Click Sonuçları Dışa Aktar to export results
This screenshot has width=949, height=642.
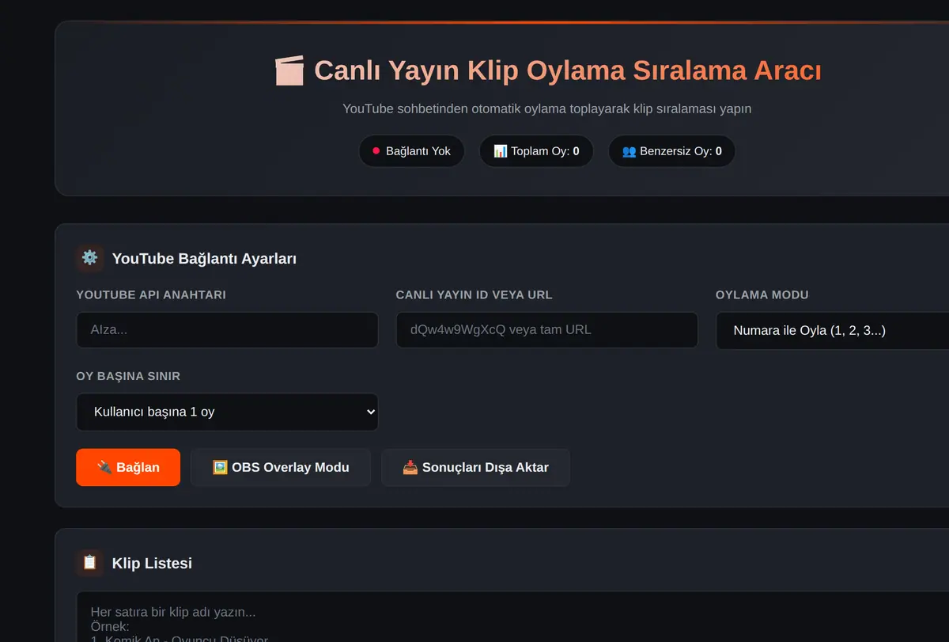click(475, 467)
